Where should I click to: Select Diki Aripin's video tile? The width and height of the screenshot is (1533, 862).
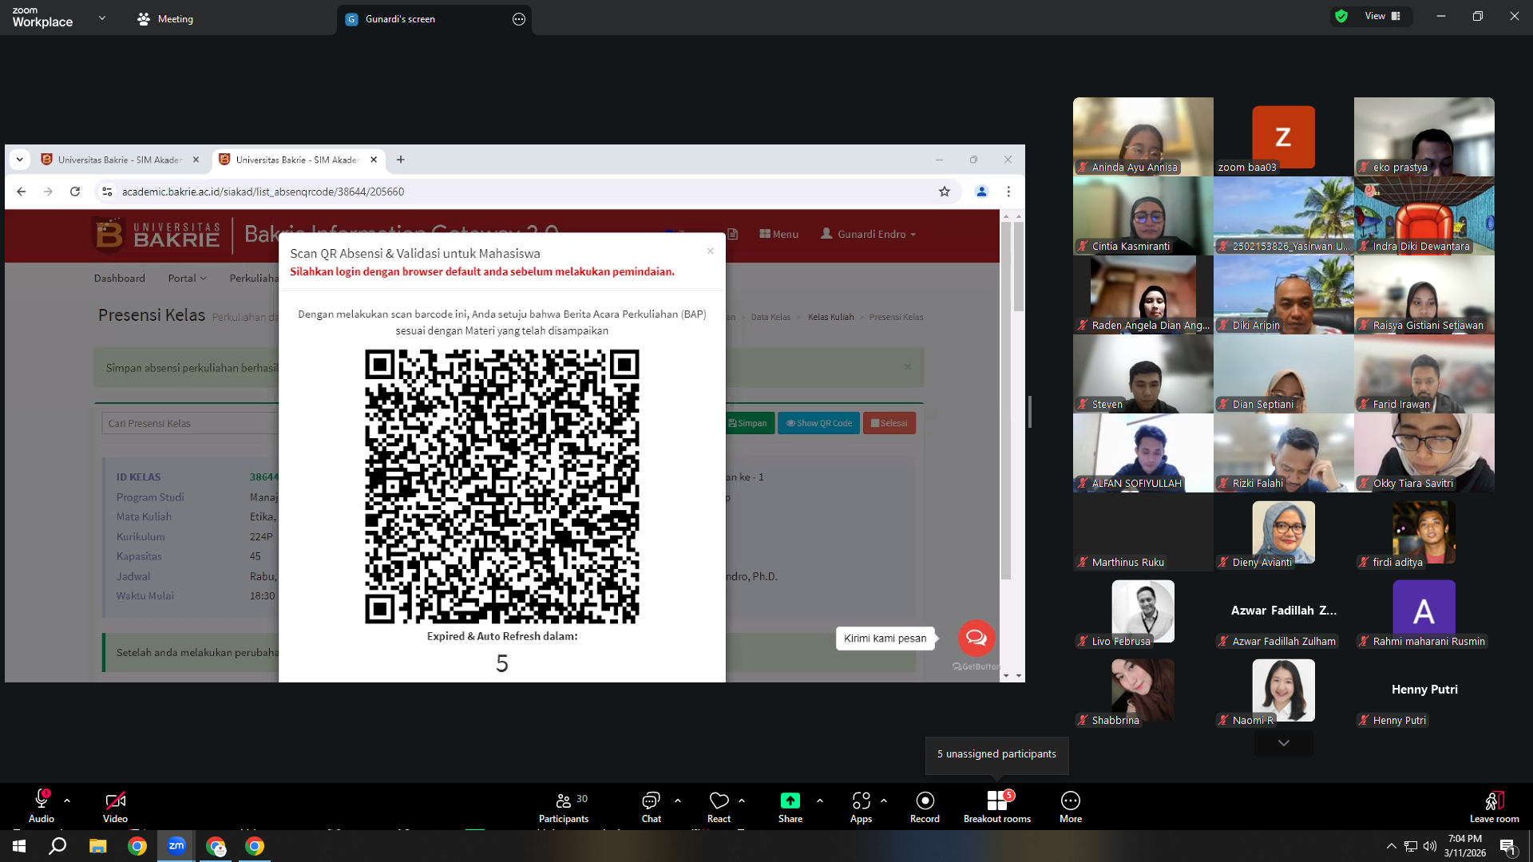pyautogui.click(x=1284, y=295)
